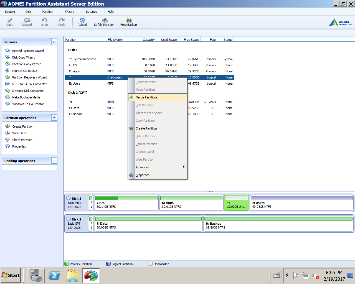Screen dimensions: 355x284
Task: Choose Merge Partitions from the context menu
Action: point(146,97)
